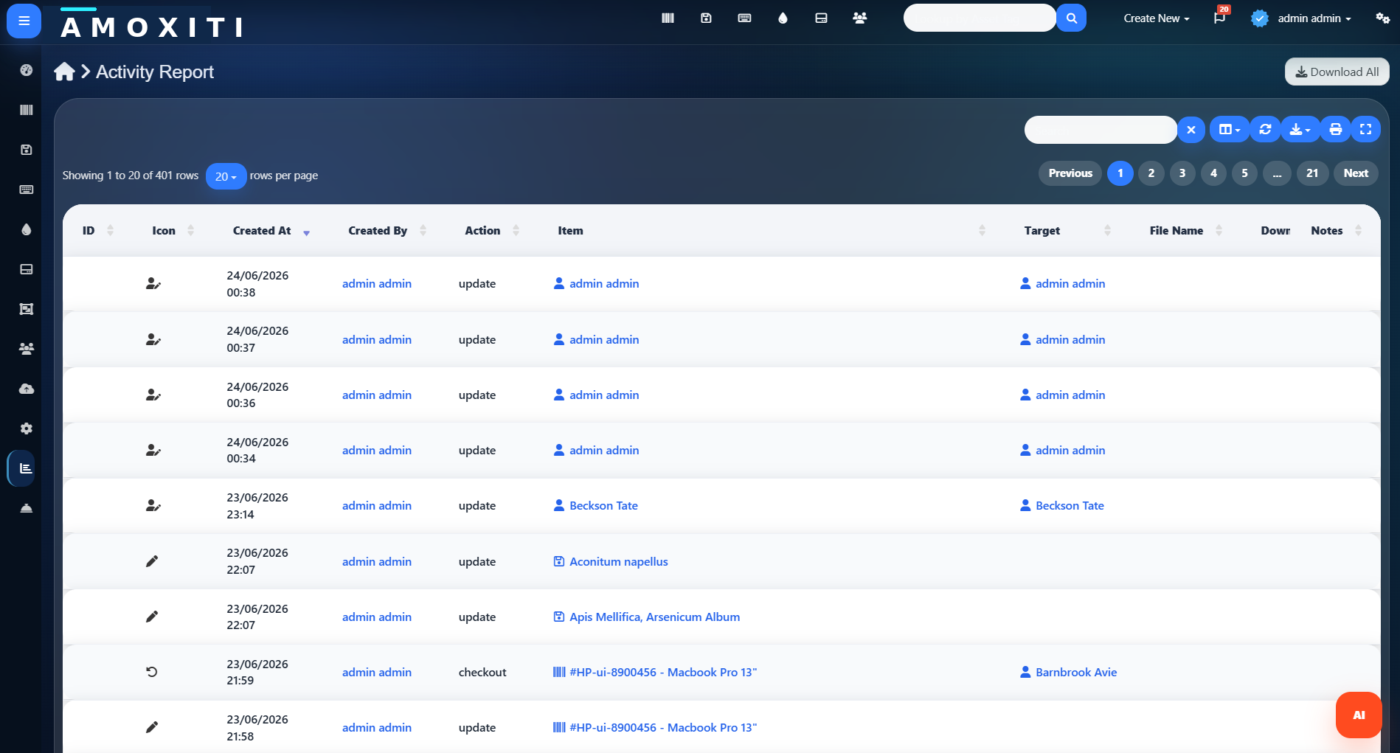
Task: Open Licenses floppy icon in top navbar
Action: pos(706,18)
